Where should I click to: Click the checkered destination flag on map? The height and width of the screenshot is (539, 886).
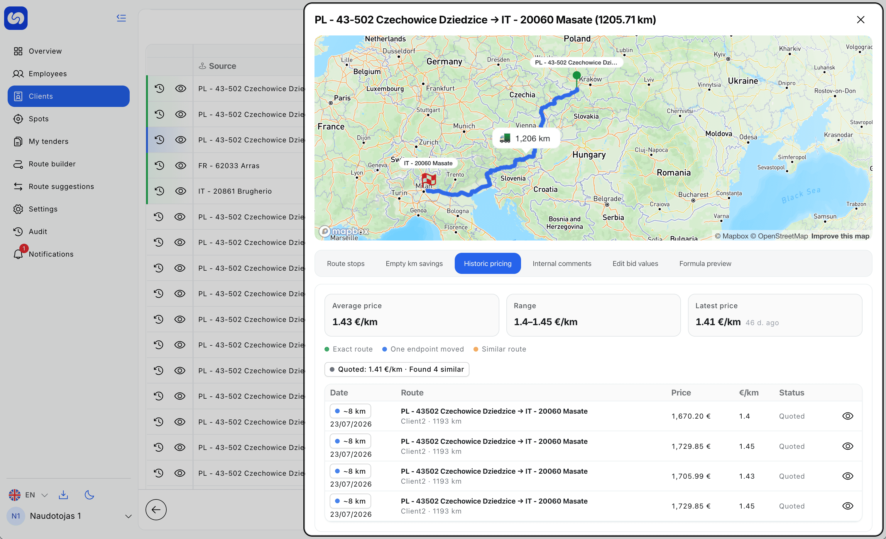(x=429, y=179)
